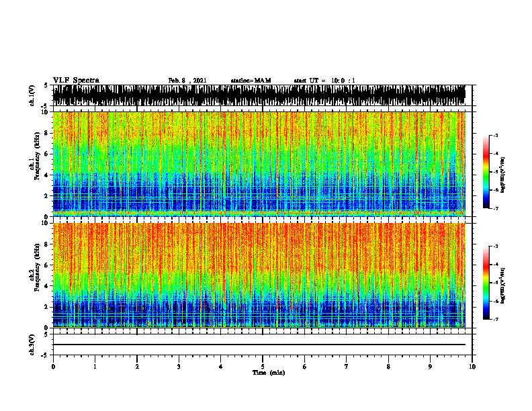Image resolution: width=532 pixels, height=411 pixels.
Task: Click time axis tick label 3
Action: coord(179,367)
